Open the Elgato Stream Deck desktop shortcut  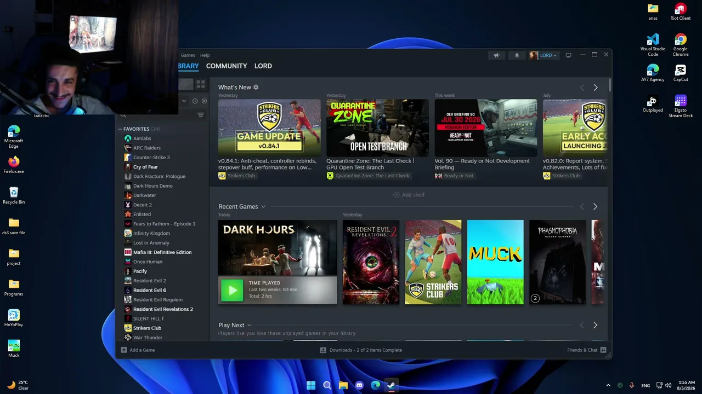click(681, 106)
